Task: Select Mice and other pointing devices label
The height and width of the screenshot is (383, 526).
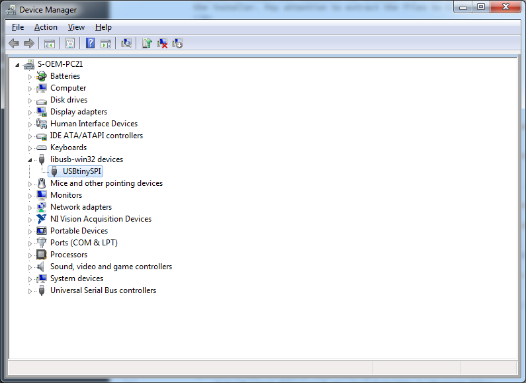Action: 107,183
